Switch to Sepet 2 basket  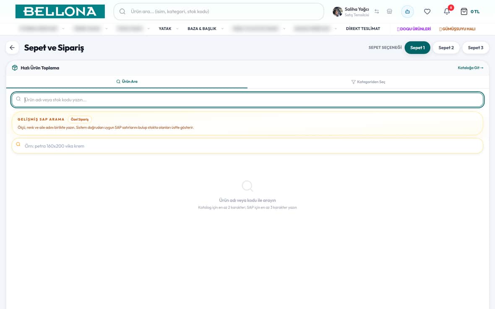point(446,48)
